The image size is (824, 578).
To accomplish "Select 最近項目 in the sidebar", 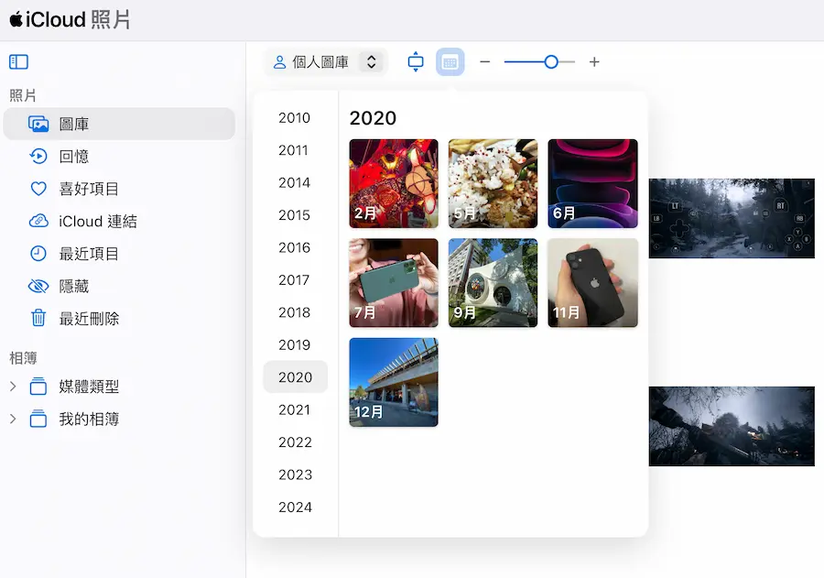I will pos(119,254).
